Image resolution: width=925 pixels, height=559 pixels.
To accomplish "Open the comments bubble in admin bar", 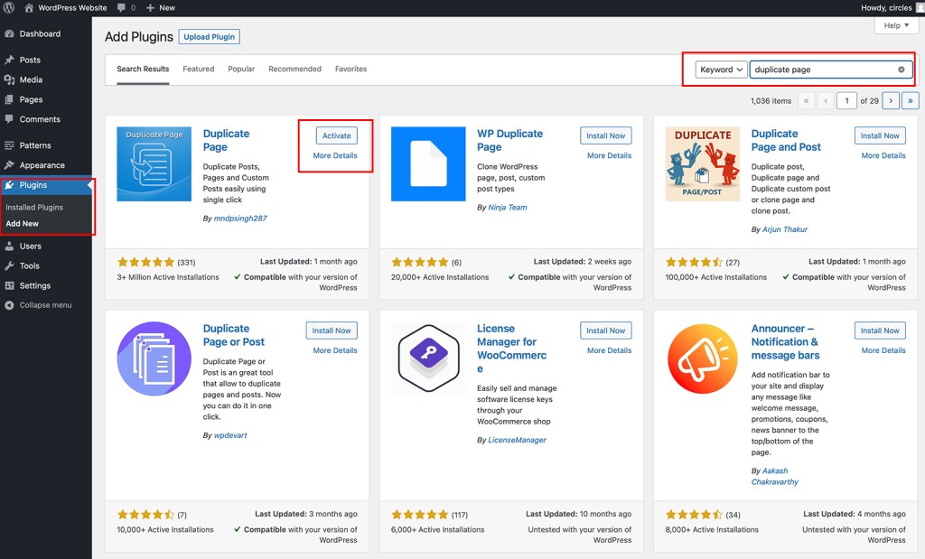I will click(x=126, y=7).
